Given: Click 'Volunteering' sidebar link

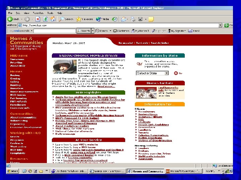Looking at the screenshot, I should pyautogui.click(x=19, y=121).
